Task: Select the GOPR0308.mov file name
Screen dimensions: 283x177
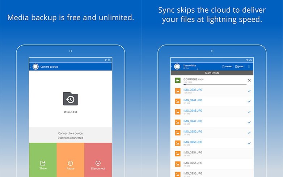Action: tap(193, 79)
